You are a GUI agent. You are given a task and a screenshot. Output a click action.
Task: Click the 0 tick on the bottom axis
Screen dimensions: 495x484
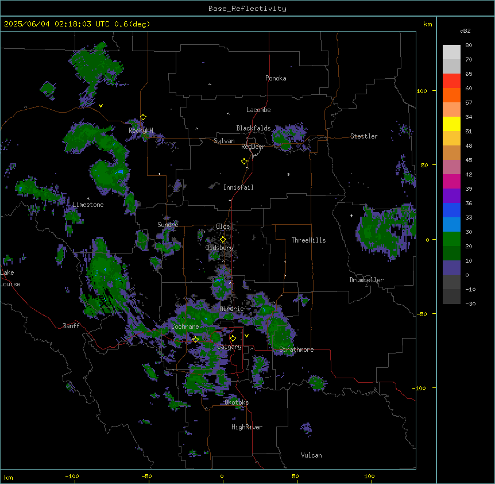222,476
